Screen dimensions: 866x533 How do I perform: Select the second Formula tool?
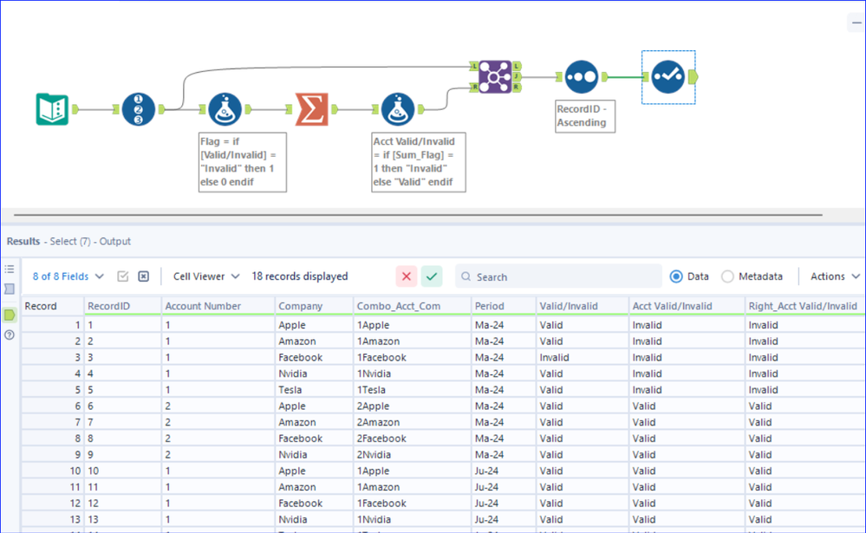[398, 109]
